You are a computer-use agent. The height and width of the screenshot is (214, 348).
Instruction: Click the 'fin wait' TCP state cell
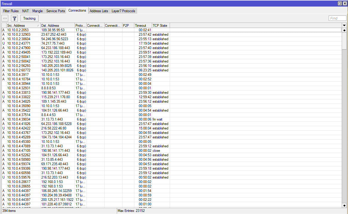click(x=157, y=119)
